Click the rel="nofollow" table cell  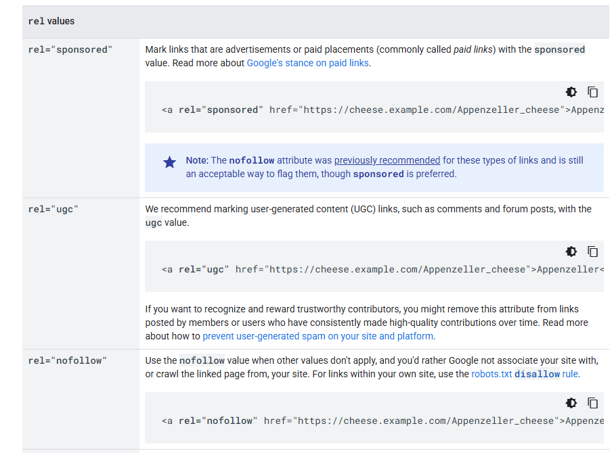(81, 399)
